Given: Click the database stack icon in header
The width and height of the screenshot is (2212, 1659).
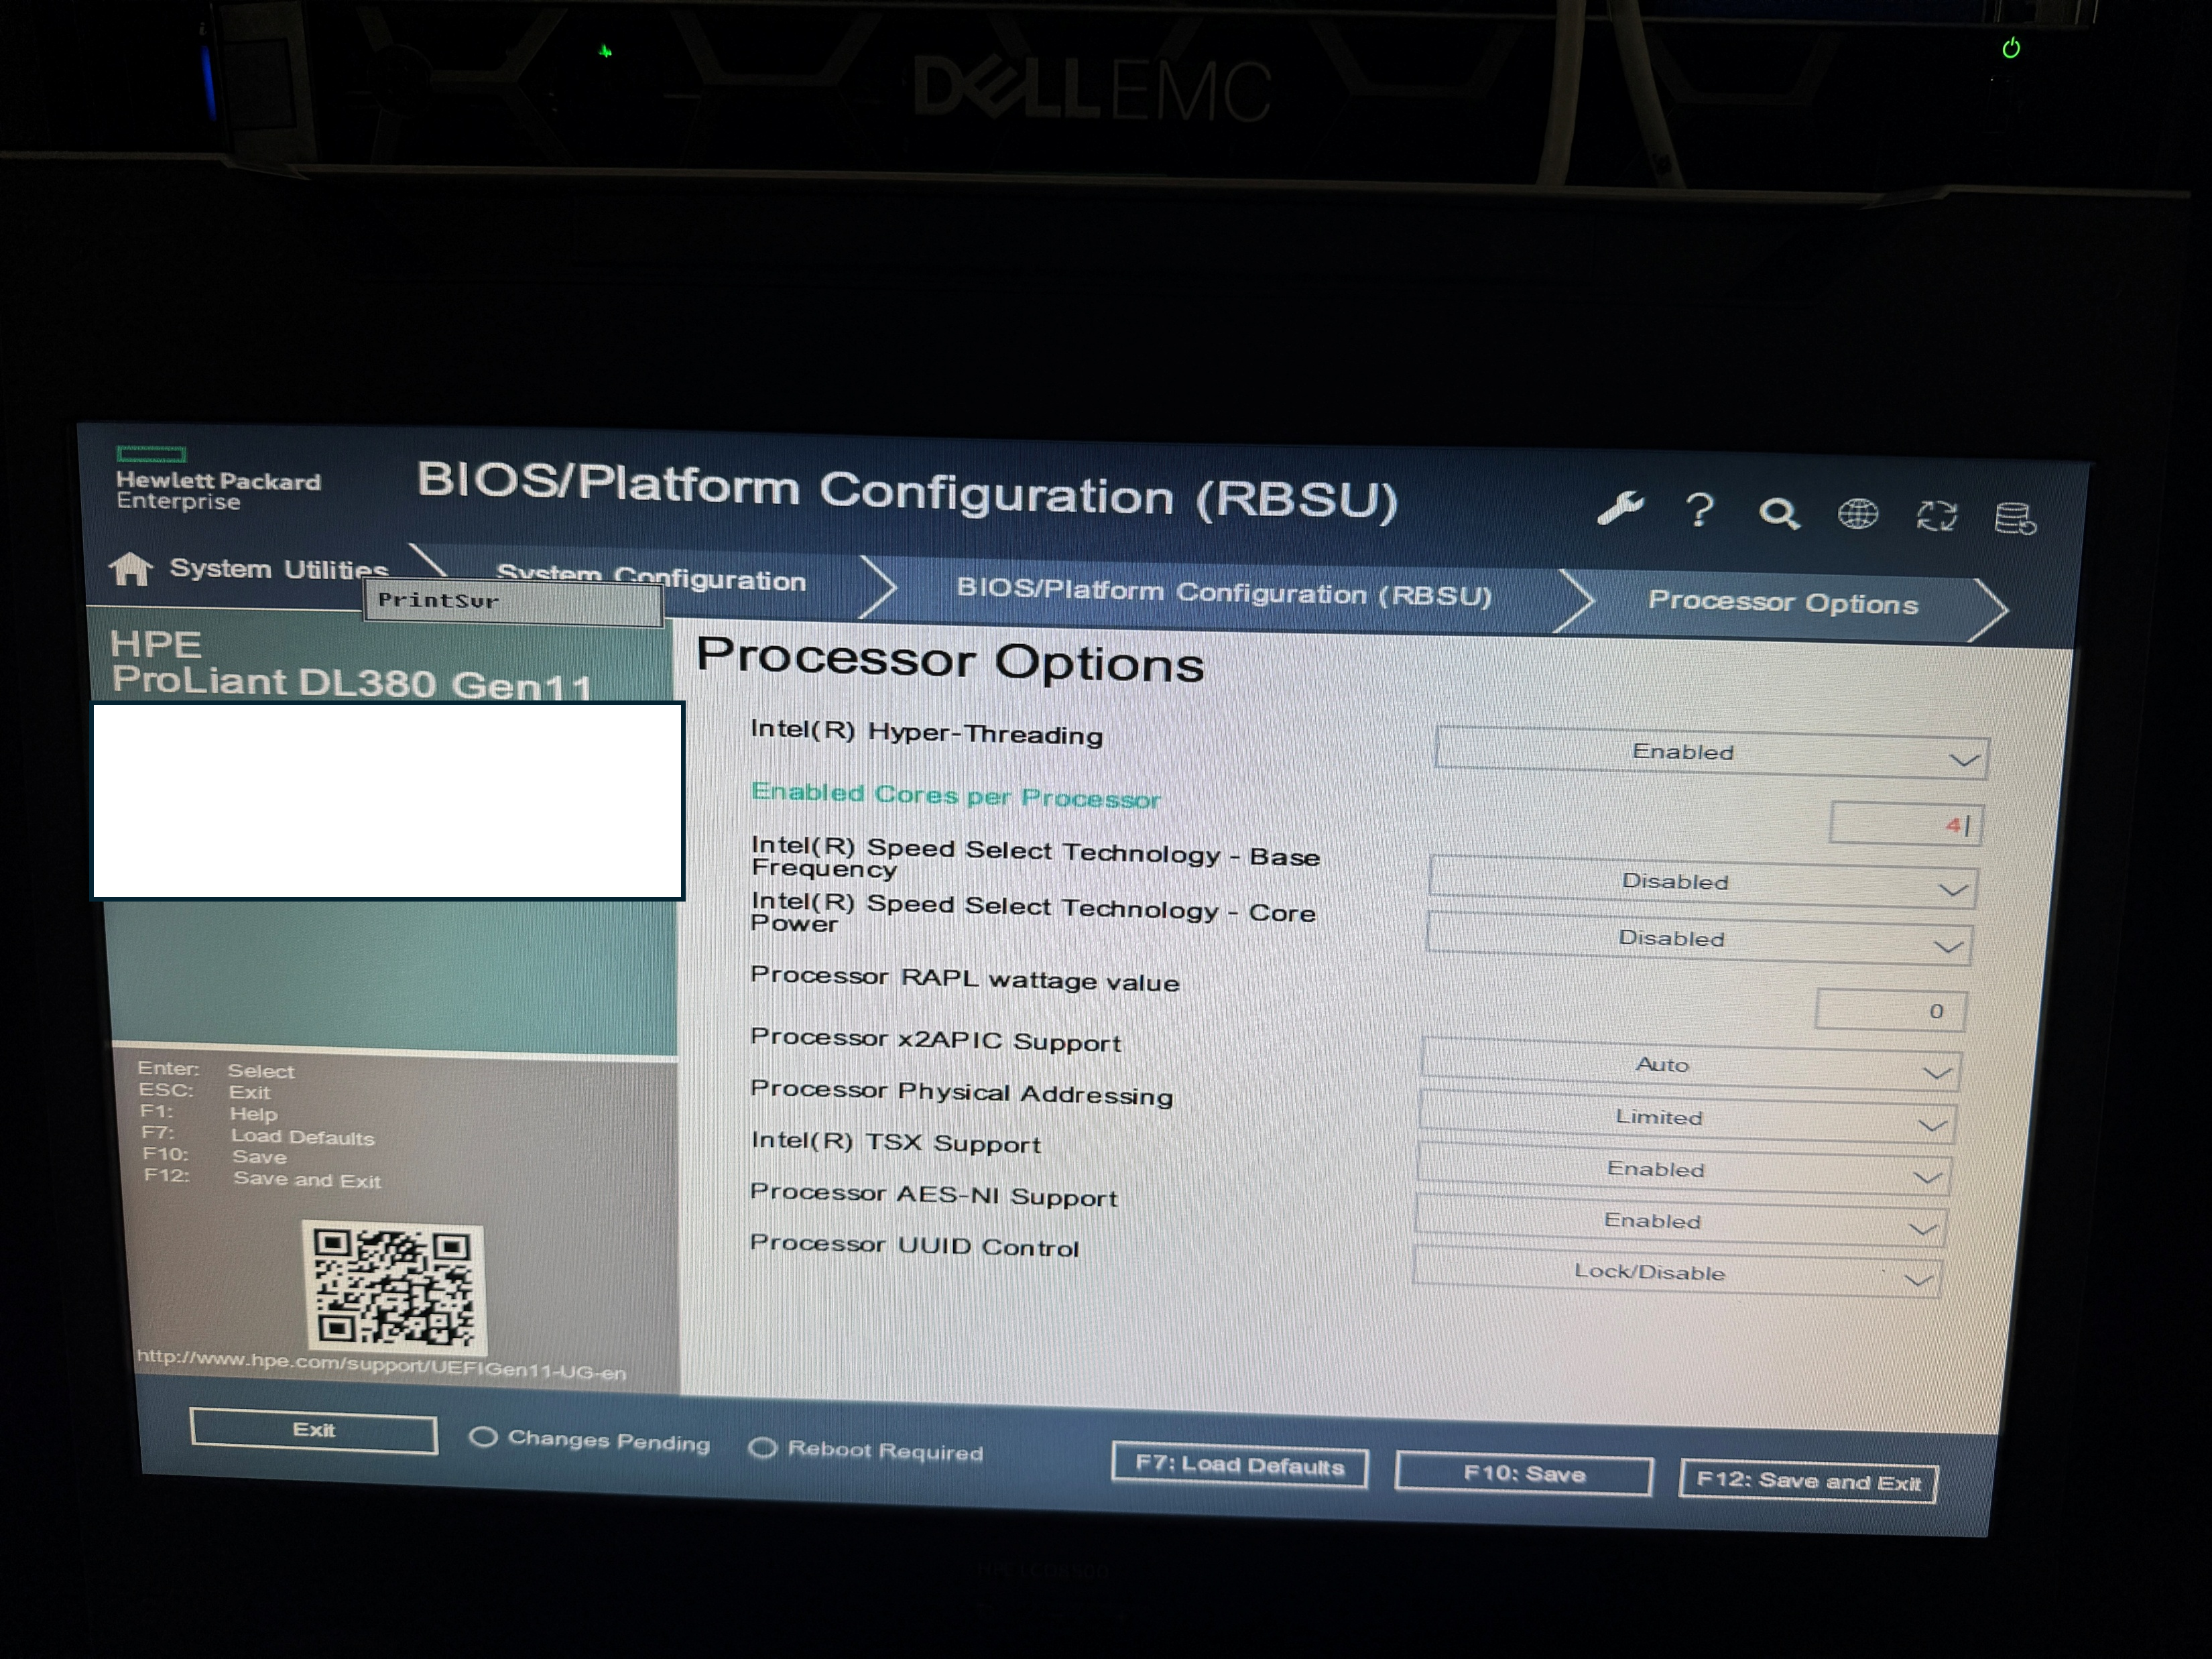Looking at the screenshot, I should coord(2014,519).
